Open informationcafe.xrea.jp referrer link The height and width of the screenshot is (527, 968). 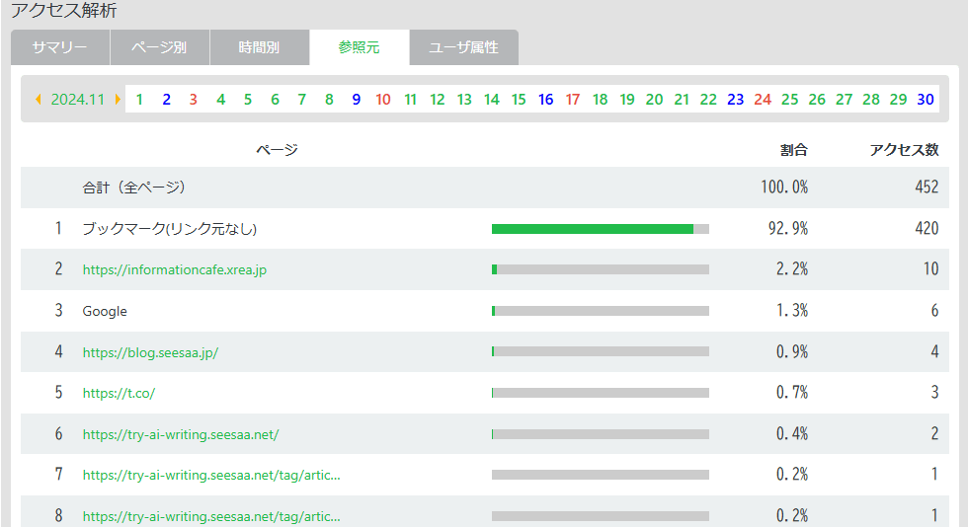click(x=175, y=269)
